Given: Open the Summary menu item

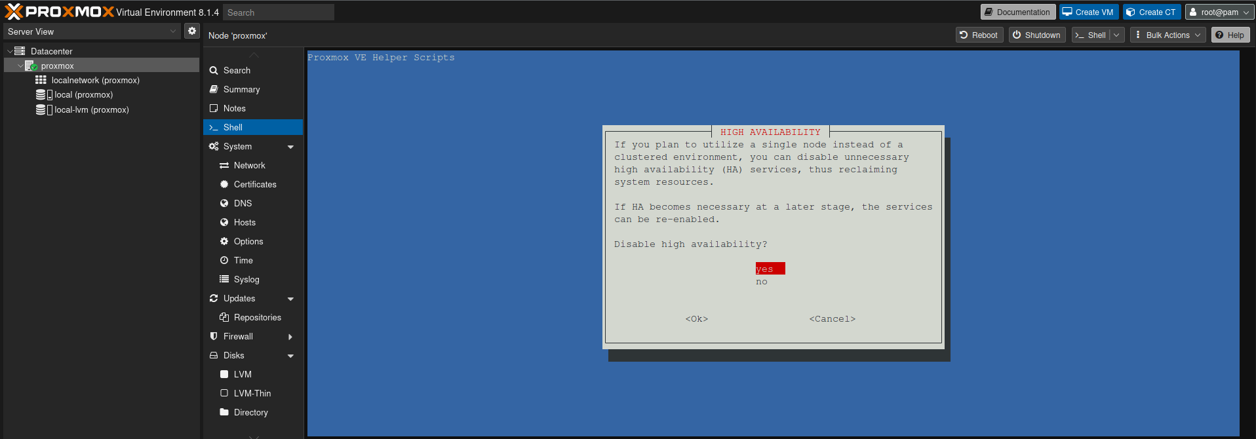Looking at the screenshot, I should click(253, 89).
